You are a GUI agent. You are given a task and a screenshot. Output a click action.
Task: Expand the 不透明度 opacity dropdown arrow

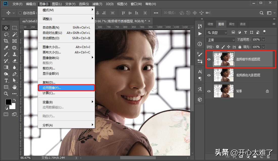pyautogui.click(x=263, y=40)
